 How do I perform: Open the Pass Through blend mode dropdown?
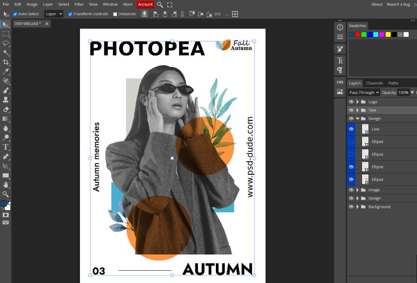tap(364, 92)
